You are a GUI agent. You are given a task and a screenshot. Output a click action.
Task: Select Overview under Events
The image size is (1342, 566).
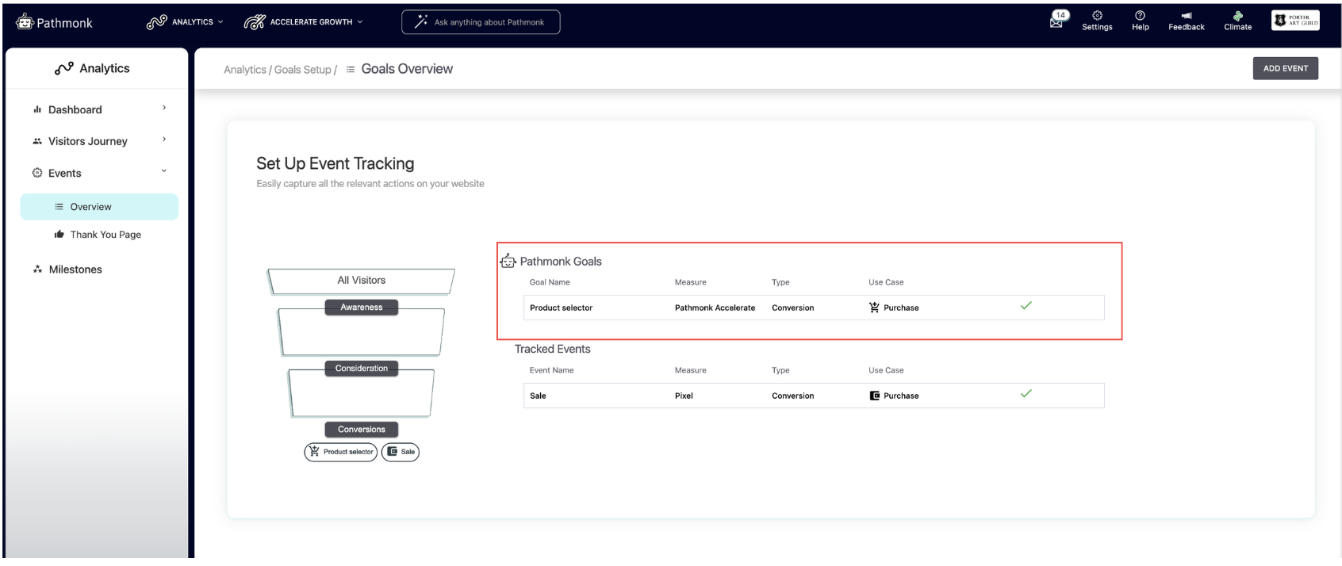click(99, 207)
